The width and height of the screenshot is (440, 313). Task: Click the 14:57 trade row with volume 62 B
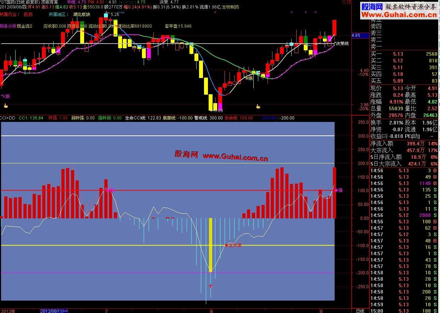tap(404, 228)
